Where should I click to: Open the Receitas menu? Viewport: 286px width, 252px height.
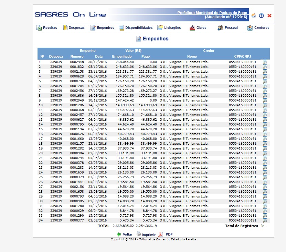pyautogui.click(x=50, y=28)
